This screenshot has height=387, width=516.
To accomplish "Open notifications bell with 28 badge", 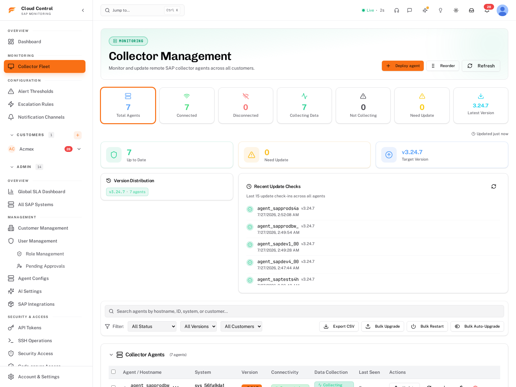I will tap(487, 10).
